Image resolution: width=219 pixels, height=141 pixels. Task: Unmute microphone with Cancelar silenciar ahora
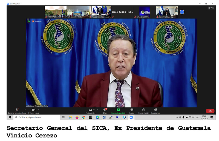[17, 111]
